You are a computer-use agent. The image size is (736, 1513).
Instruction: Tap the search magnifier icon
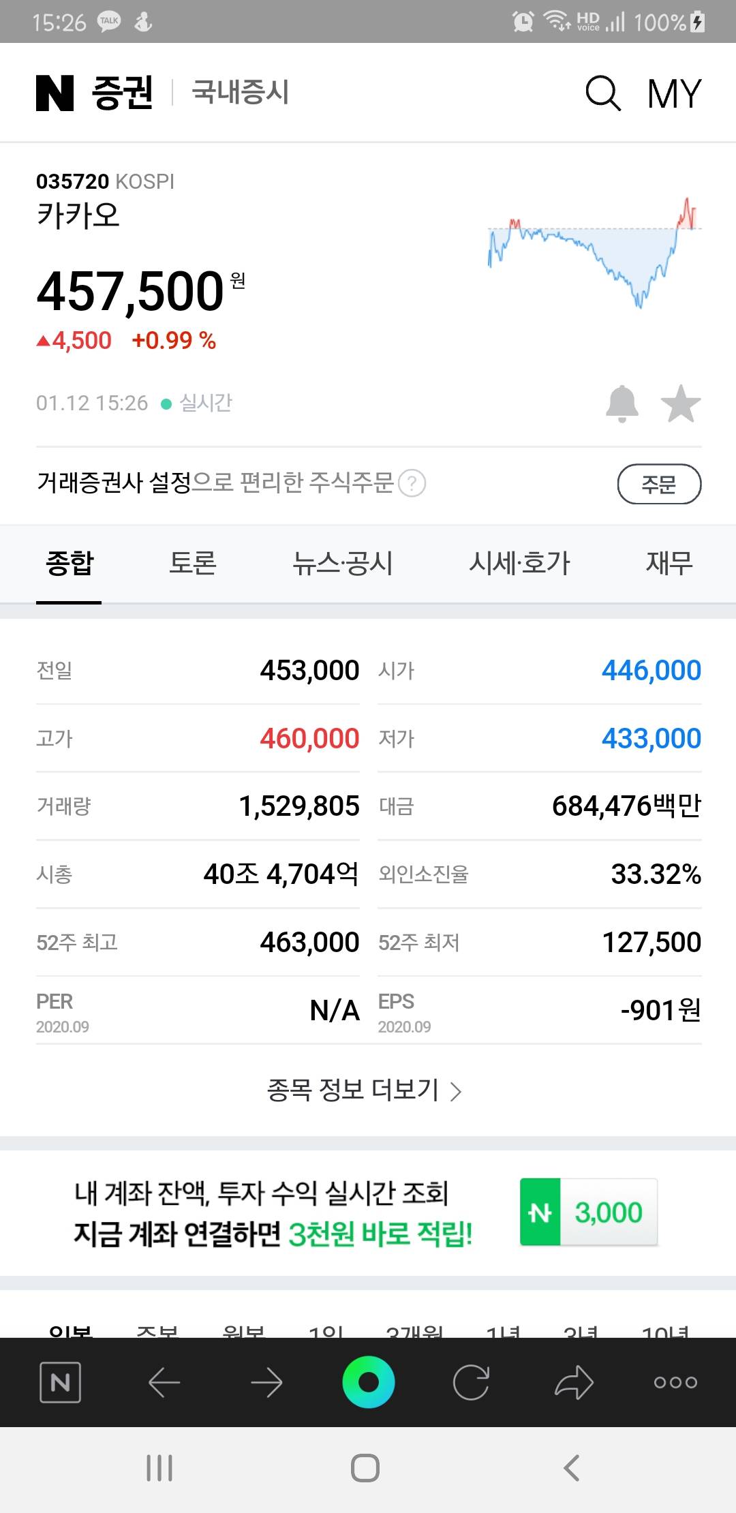[x=603, y=93]
